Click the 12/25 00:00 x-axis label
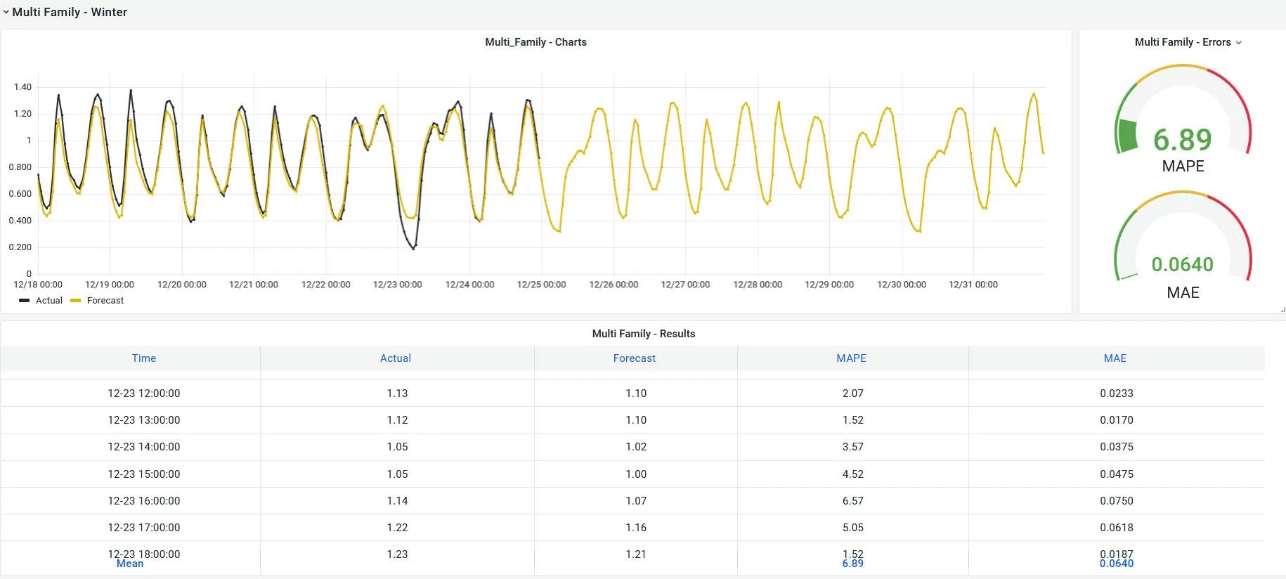1286x579 pixels. (x=541, y=285)
